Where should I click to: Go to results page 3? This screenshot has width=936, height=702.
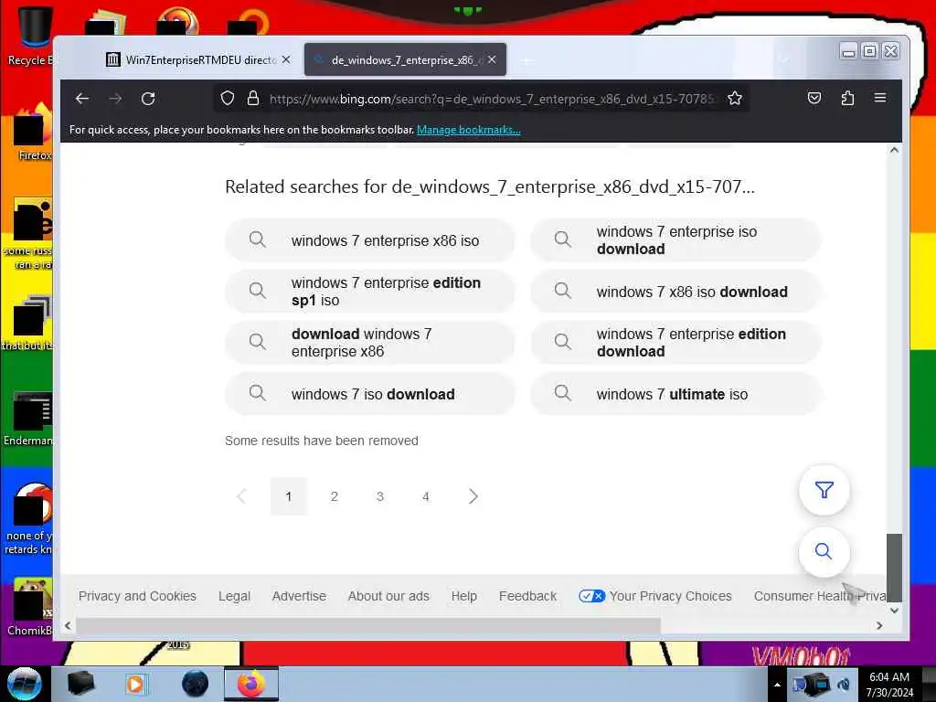(x=380, y=496)
